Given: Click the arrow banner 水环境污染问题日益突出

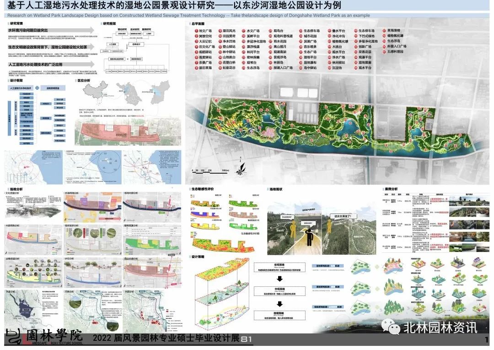Looking at the screenshot, I should pyautogui.click(x=51, y=30).
